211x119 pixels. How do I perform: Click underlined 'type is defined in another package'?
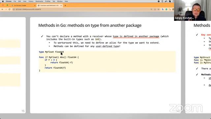pyautogui.click(x=136, y=36)
